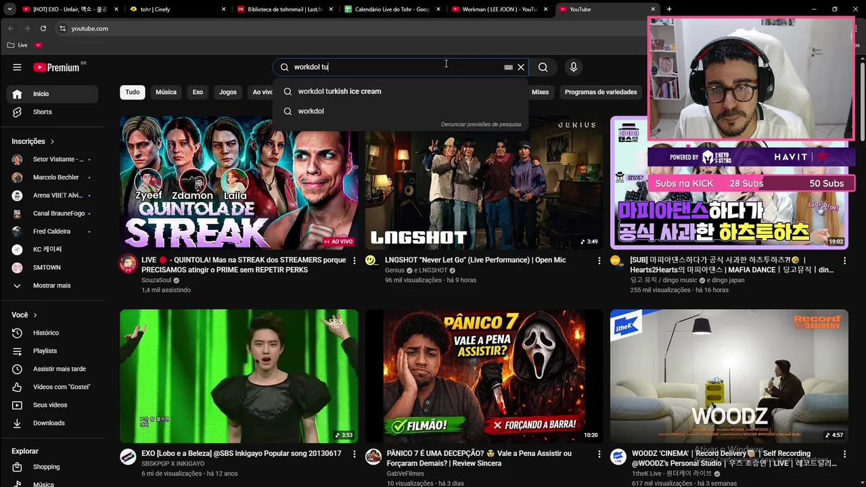Open the hamburger guide menu
The height and width of the screenshot is (487, 866).
click(x=17, y=67)
